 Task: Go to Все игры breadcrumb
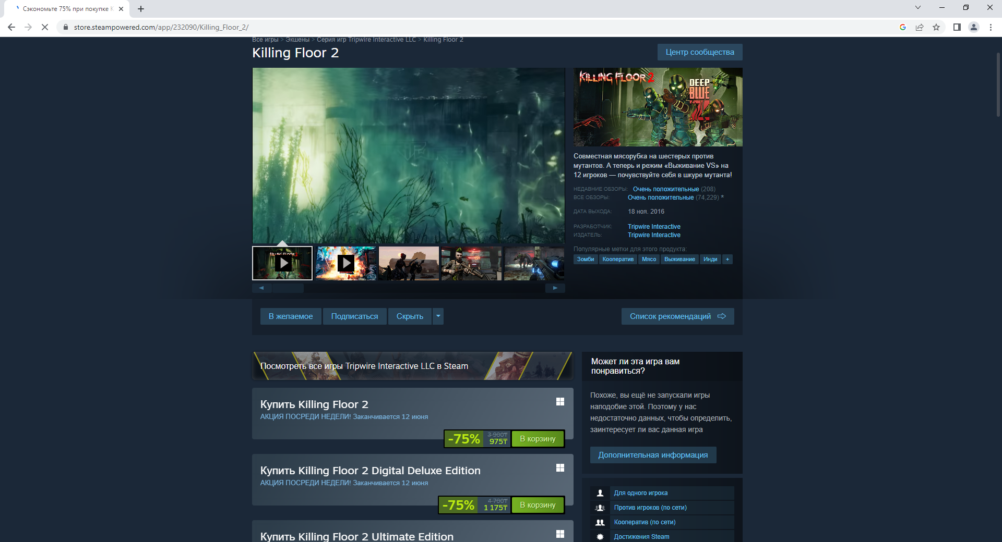tap(265, 40)
